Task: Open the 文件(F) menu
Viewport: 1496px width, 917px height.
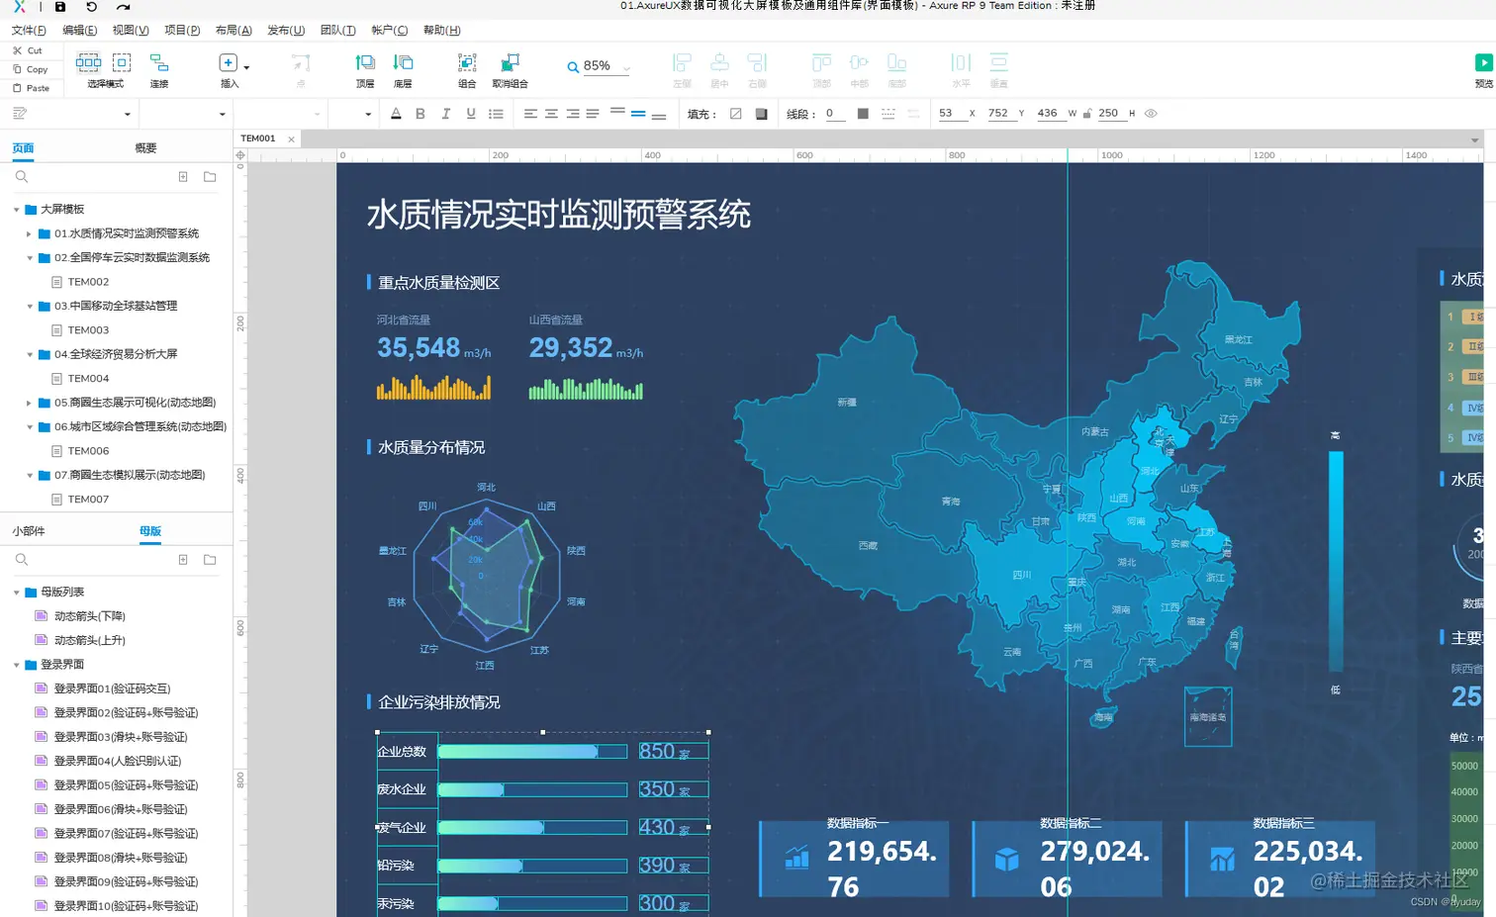Action: 29,31
